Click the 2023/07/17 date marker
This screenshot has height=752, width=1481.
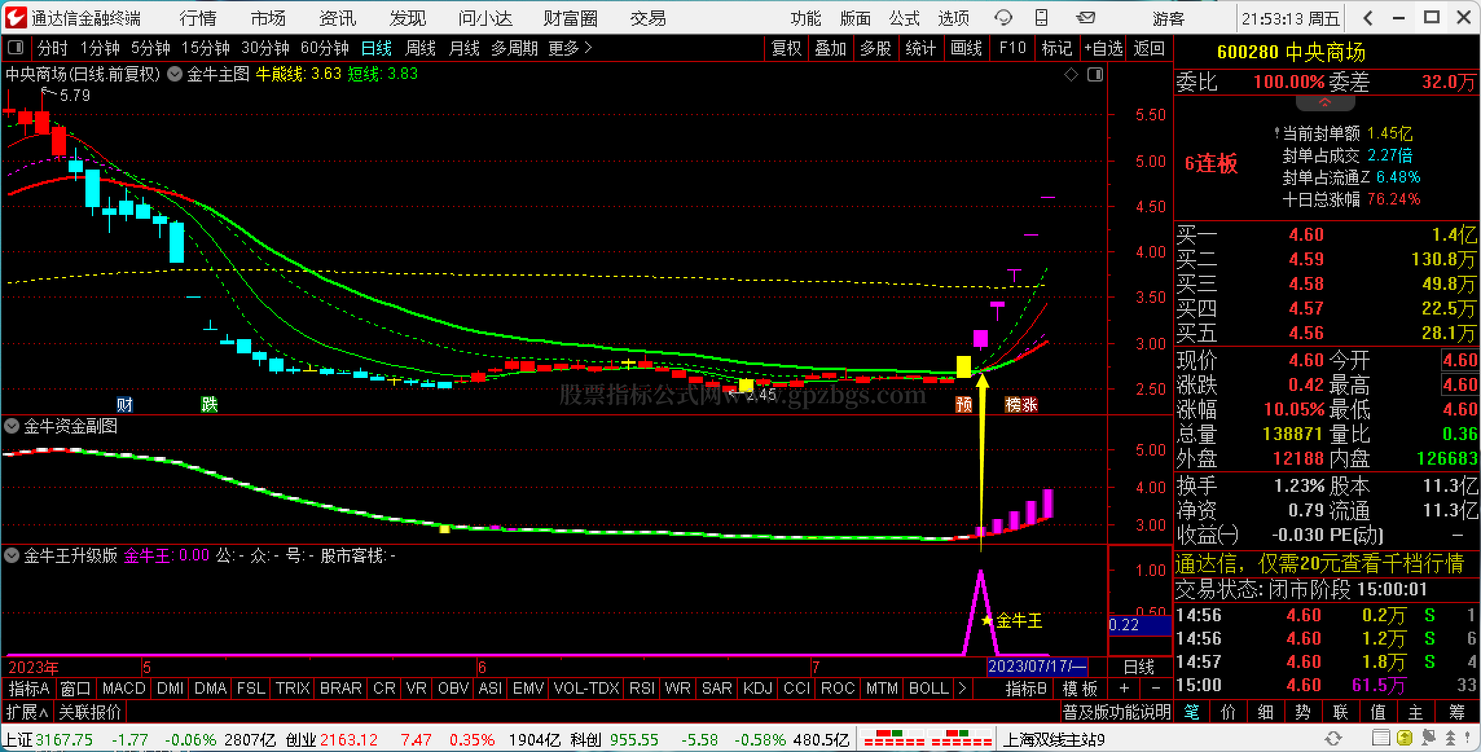[1038, 666]
